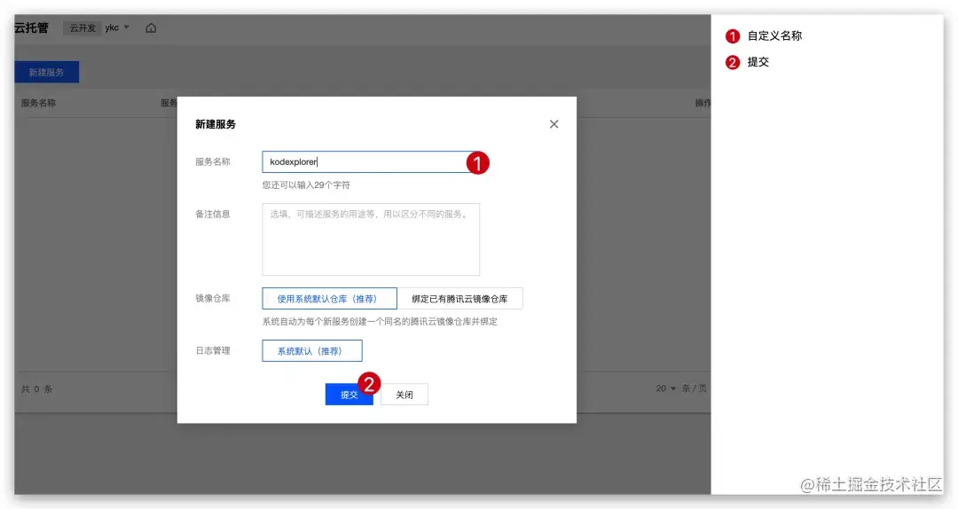Image resolution: width=958 pixels, height=509 pixels.
Task: Click the 操作 column header in the table
Action: tap(702, 103)
